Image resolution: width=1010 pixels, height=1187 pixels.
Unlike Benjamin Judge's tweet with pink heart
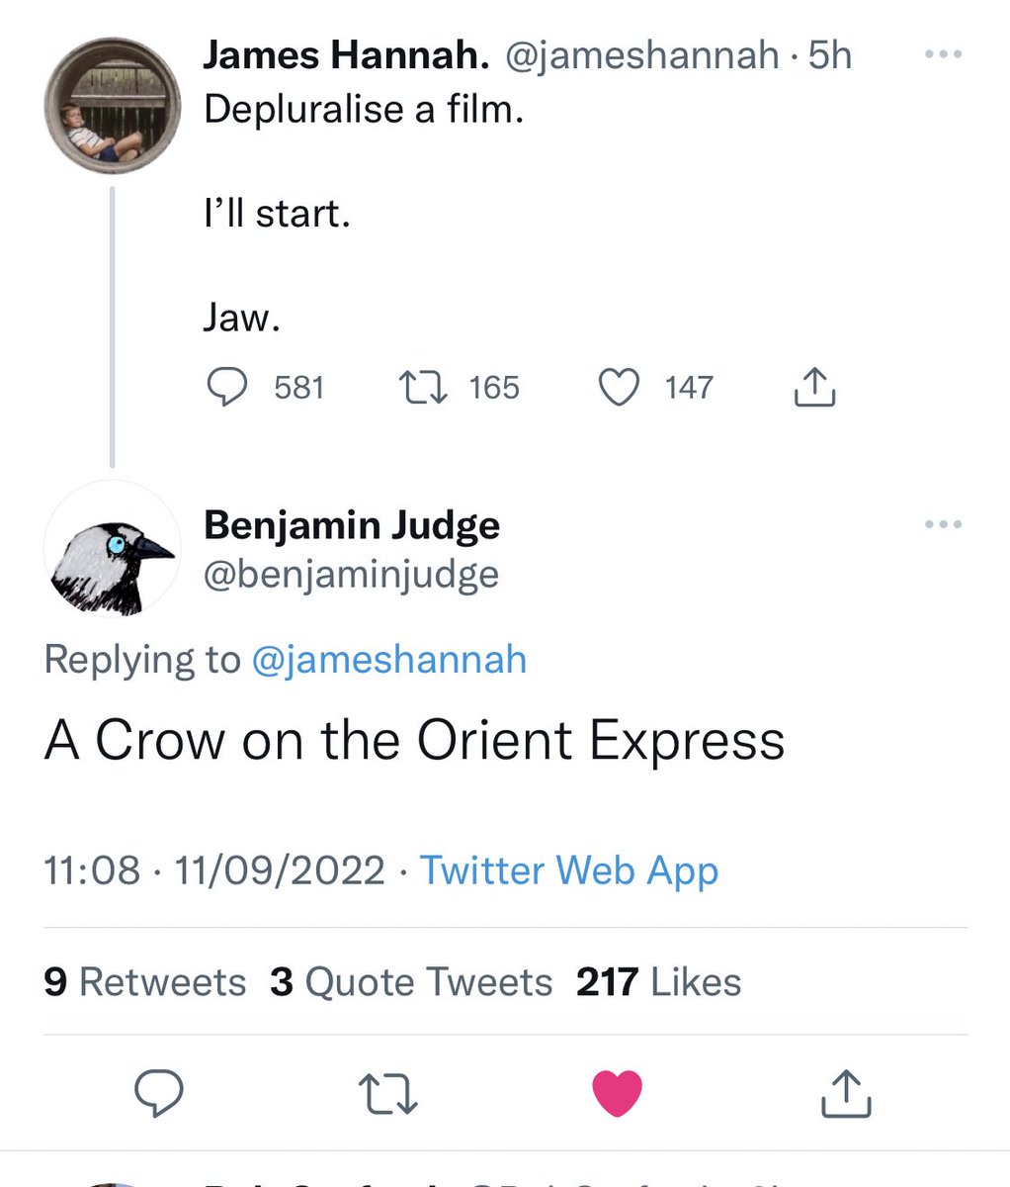617,1093
